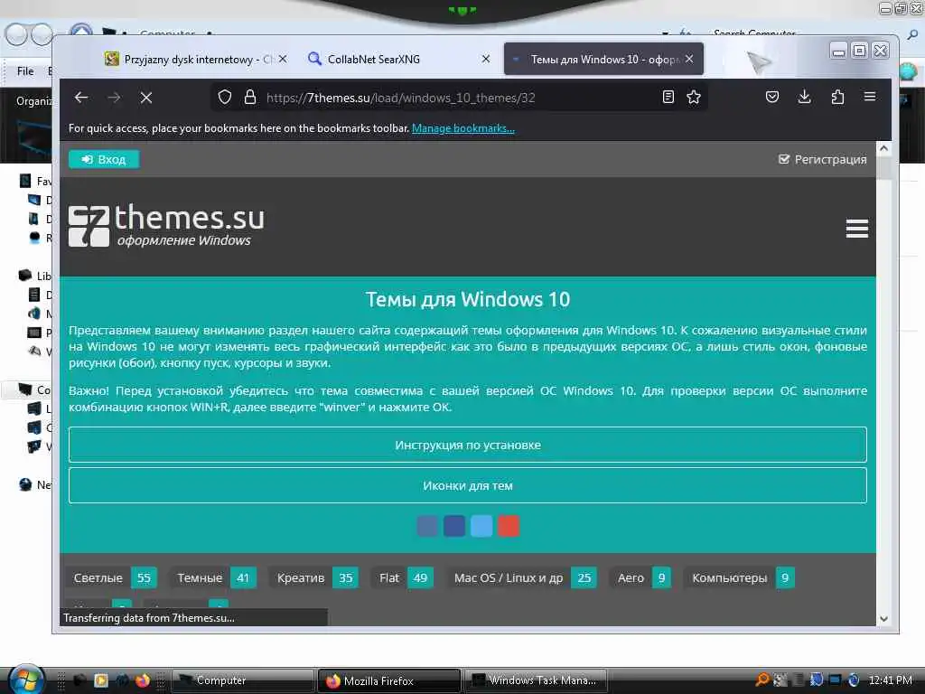925x694 pixels.
Task: Select the Flat 49 category tag
Action: (x=402, y=577)
